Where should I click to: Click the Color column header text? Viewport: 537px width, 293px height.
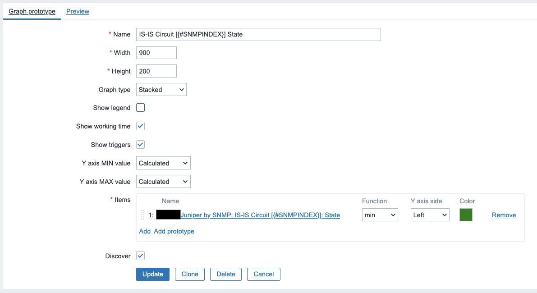tap(467, 201)
